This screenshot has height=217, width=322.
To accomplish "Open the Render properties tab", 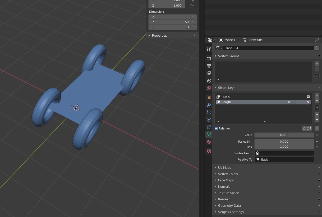I will (209, 58).
